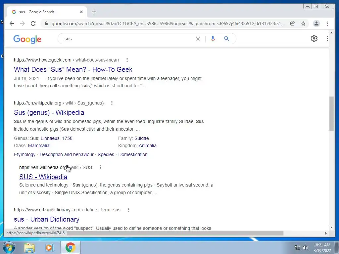
Task: Open a new tab with the plus button
Action: (x=94, y=12)
